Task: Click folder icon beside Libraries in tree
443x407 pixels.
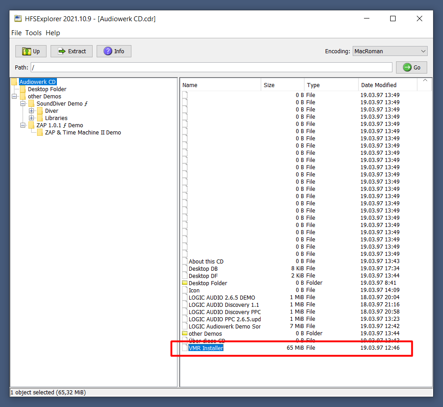Action: [40, 118]
